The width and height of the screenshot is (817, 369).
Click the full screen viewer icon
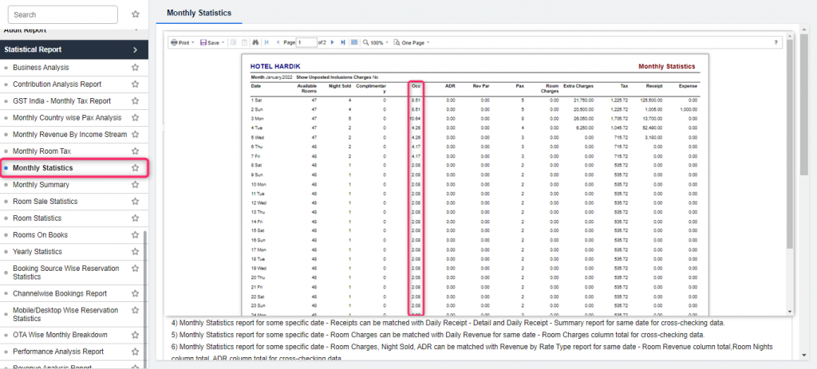pos(353,43)
